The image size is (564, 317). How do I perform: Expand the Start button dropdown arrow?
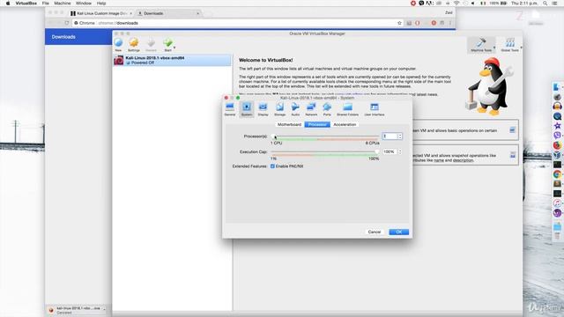[174, 48]
